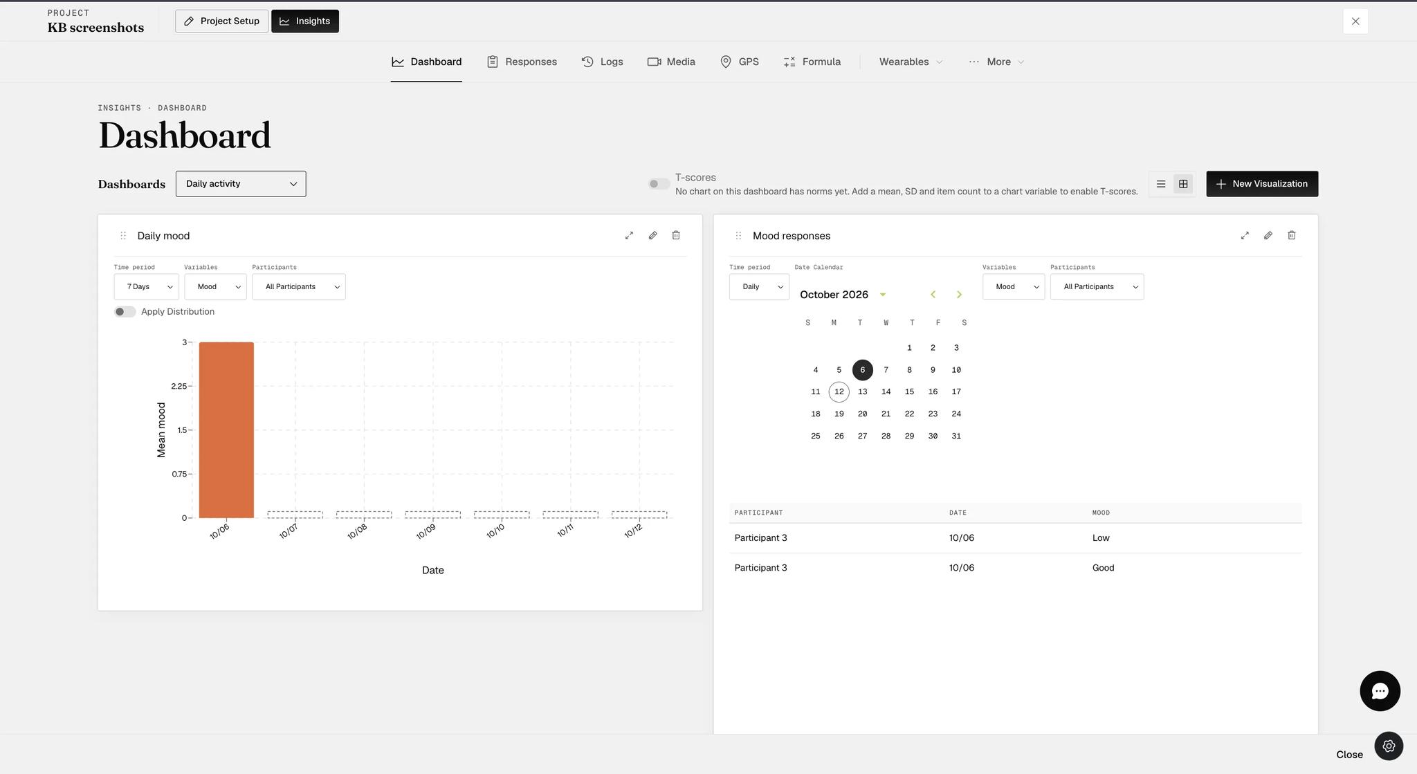This screenshot has height=774, width=1417.
Task: Click the Low mood table cell
Action: (1101, 538)
